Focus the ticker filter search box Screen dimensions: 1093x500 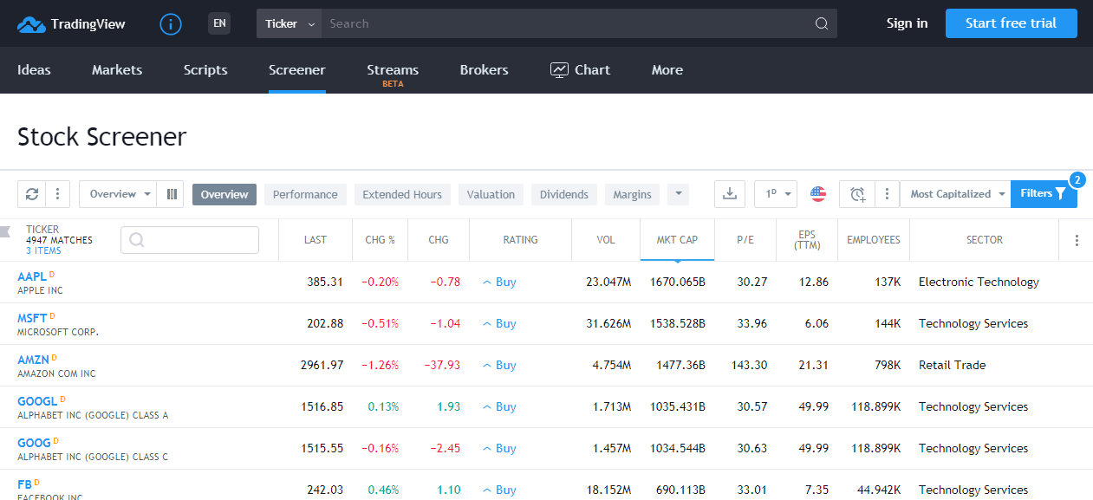click(x=190, y=240)
